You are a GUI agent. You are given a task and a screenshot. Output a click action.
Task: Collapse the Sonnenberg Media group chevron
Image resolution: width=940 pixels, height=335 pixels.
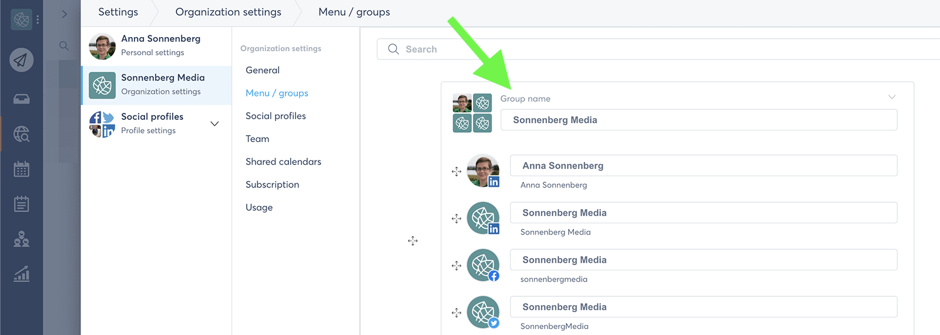(892, 97)
